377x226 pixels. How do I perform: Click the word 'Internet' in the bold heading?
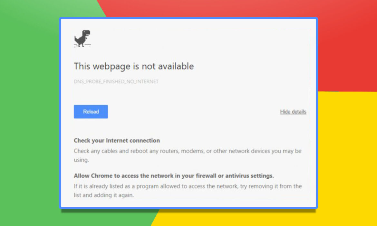click(x=116, y=140)
